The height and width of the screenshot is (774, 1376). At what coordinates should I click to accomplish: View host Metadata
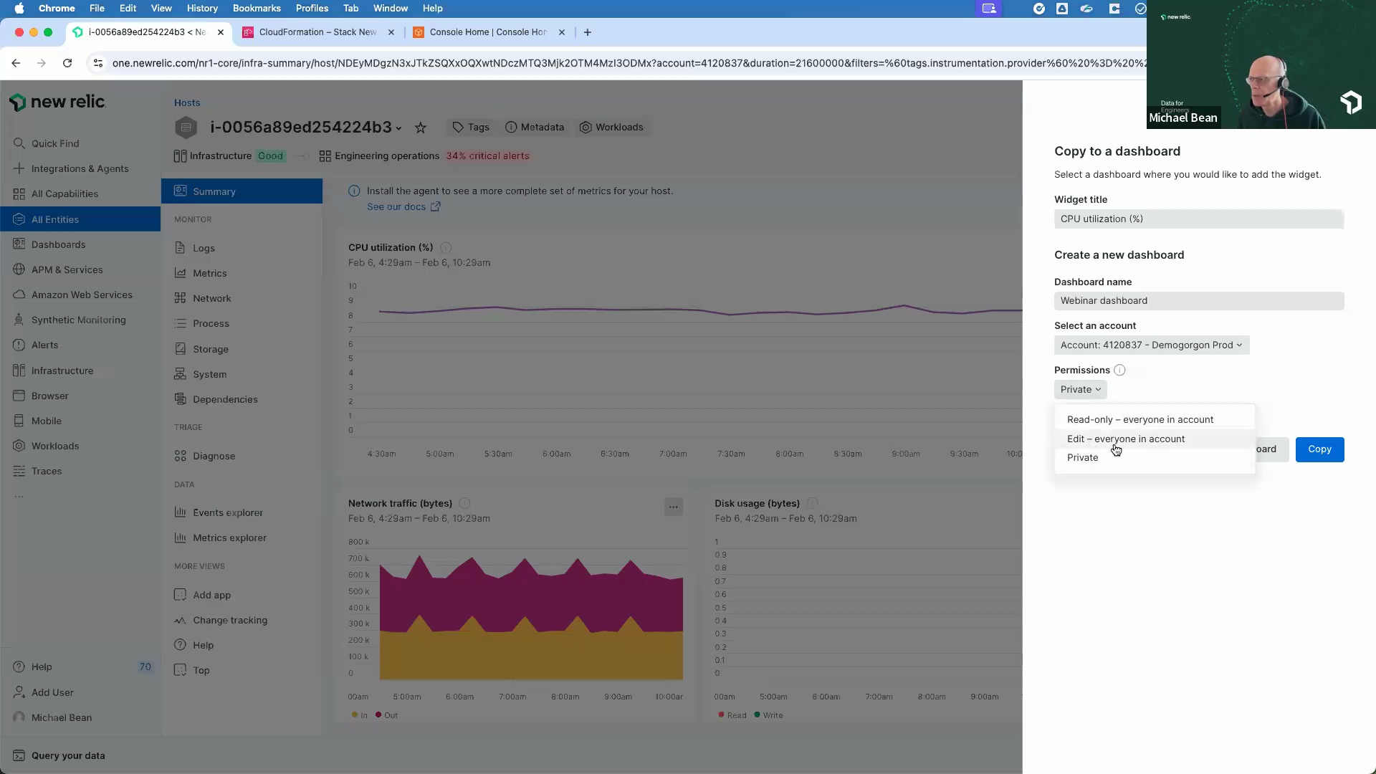(x=535, y=127)
